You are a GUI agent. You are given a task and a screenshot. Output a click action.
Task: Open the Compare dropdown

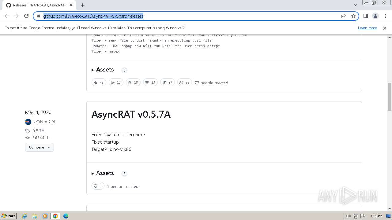[x=40, y=147]
